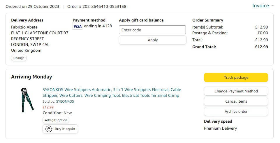This screenshot has width=280, height=143.
Task: Open the Invoice dropdown text
Action: tap(260, 6)
